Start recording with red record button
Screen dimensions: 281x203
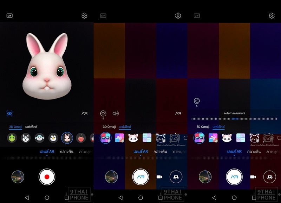point(47,177)
